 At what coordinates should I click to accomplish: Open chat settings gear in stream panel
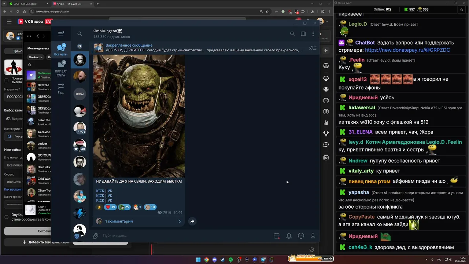click(x=326, y=66)
